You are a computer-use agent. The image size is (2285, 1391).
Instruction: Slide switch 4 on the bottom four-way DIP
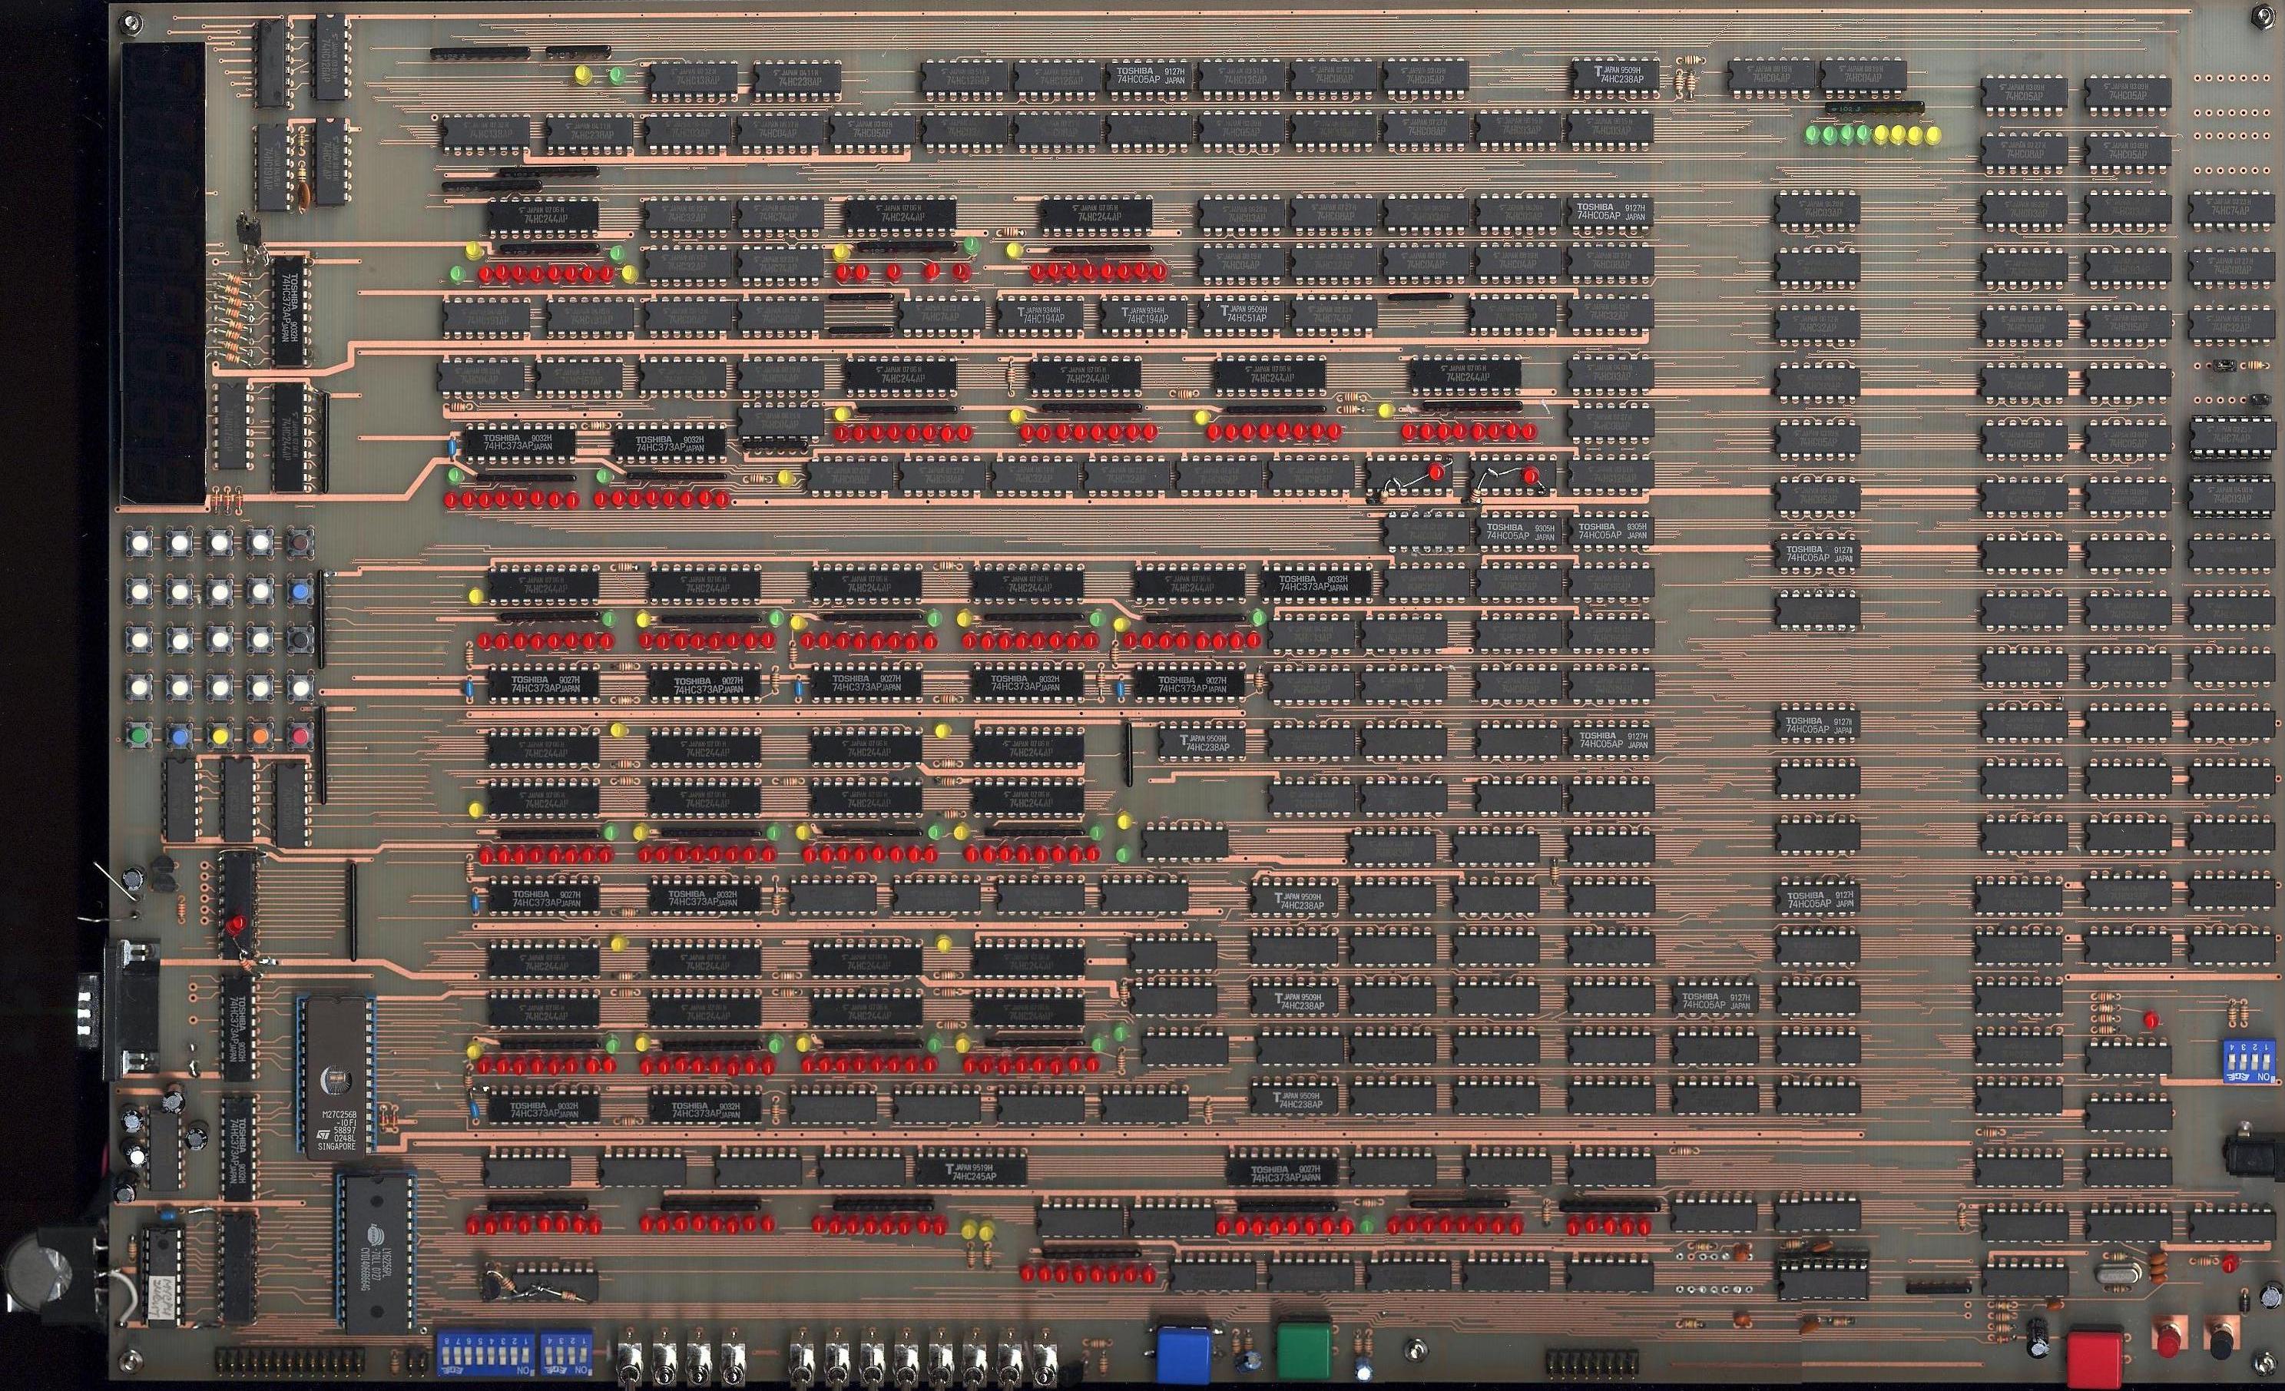(x=549, y=1356)
